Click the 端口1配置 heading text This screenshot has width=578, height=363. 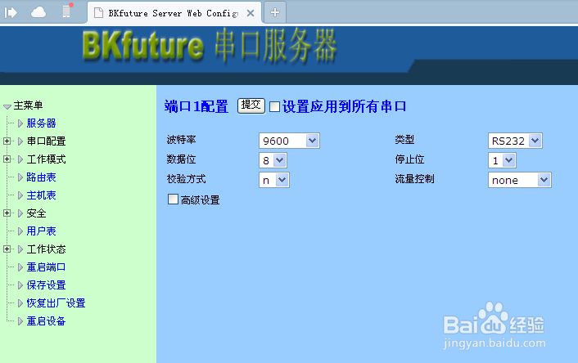(196, 107)
